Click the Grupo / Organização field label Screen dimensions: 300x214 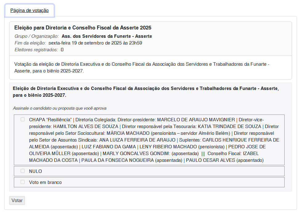pyautogui.click(x=36, y=36)
